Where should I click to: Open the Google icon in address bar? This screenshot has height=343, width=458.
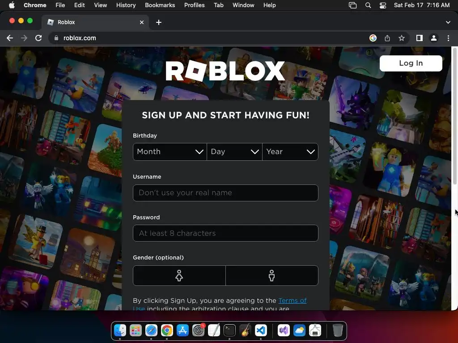click(373, 38)
